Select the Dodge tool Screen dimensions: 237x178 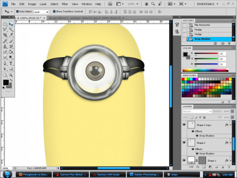(x=11, y=57)
